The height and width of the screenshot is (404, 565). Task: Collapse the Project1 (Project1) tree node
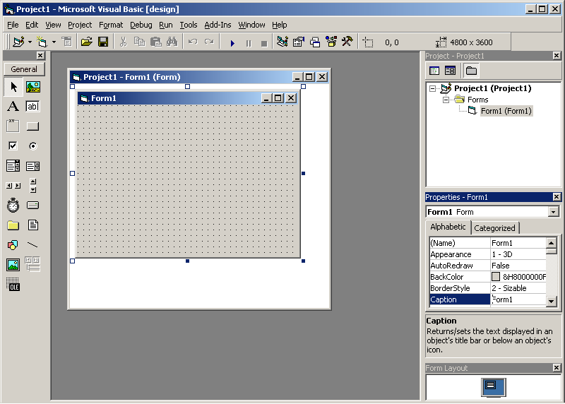tap(432, 89)
